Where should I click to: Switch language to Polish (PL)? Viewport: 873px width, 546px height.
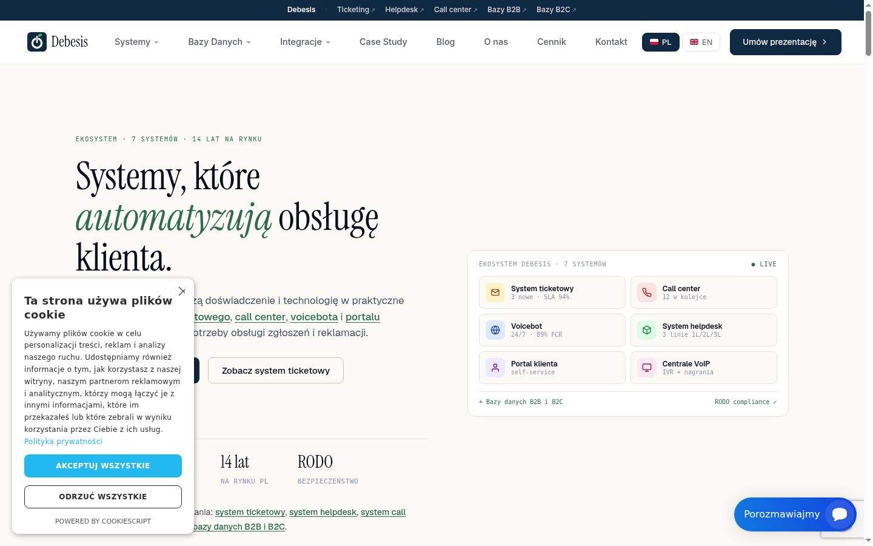661,42
